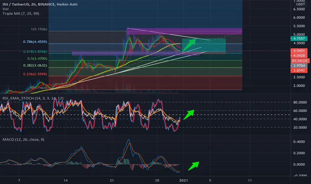Open INJ / TetherUS symbol title
This screenshot has width=311, height=184.
(40, 4)
